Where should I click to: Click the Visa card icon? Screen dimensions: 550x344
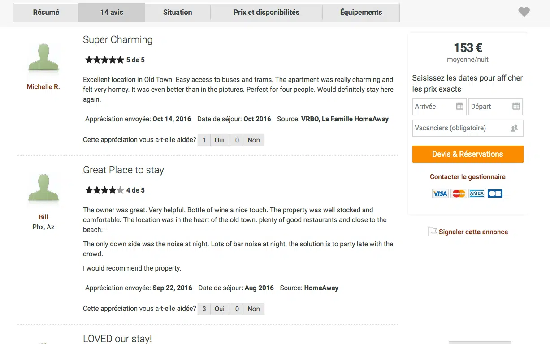tap(440, 193)
